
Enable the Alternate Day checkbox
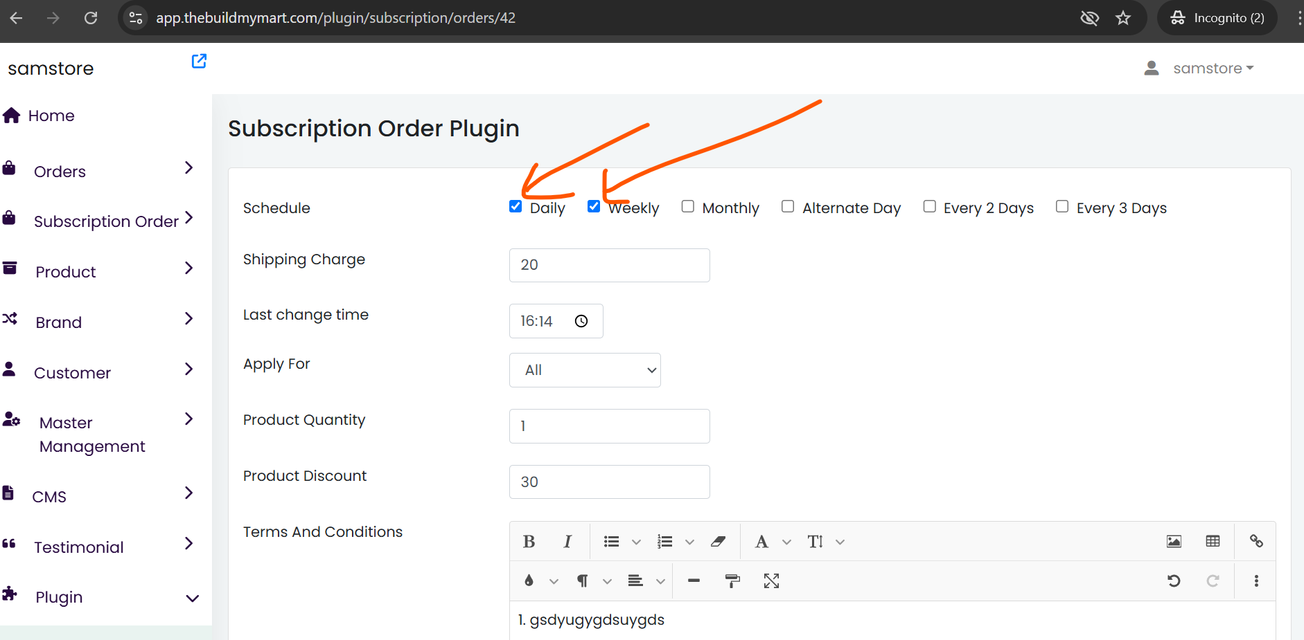(788, 206)
